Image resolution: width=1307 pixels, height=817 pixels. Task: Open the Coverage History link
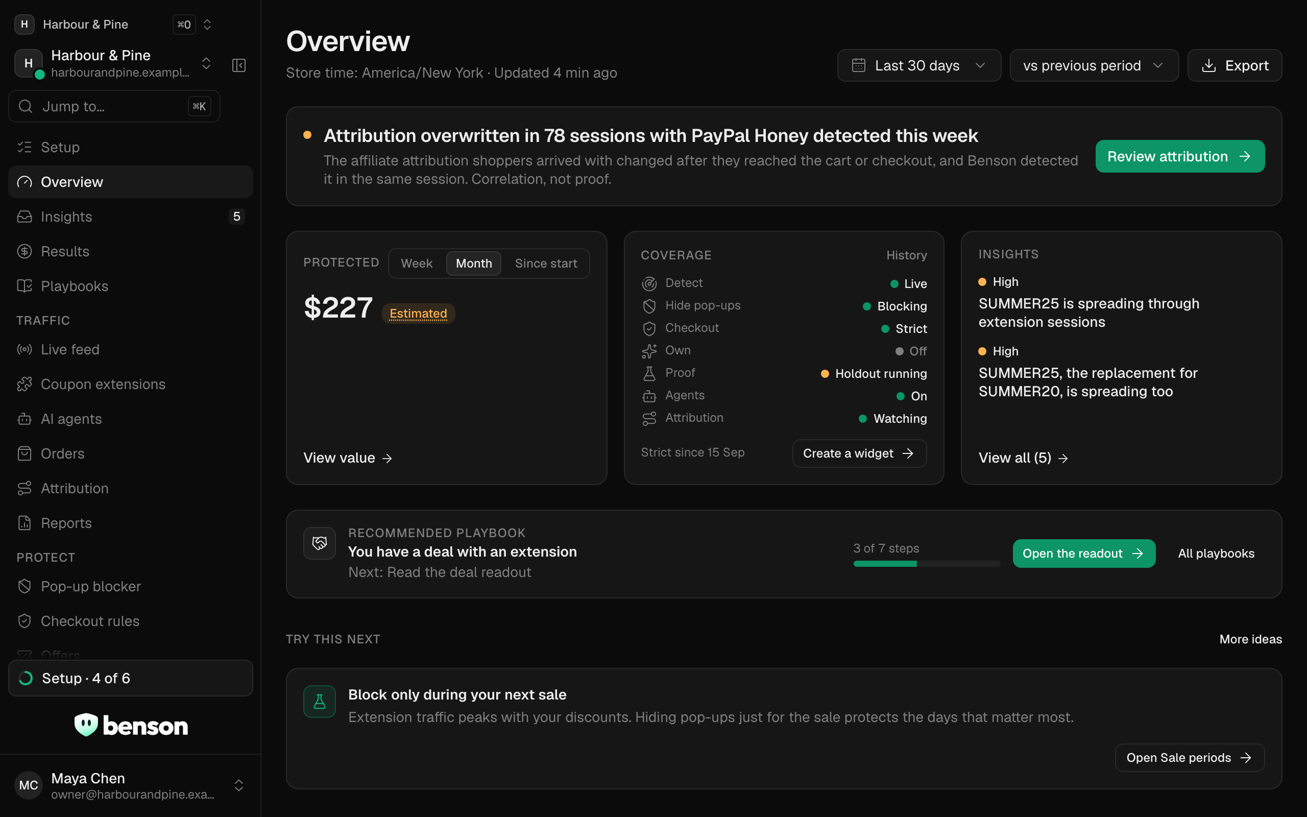pyautogui.click(x=906, y=255)
